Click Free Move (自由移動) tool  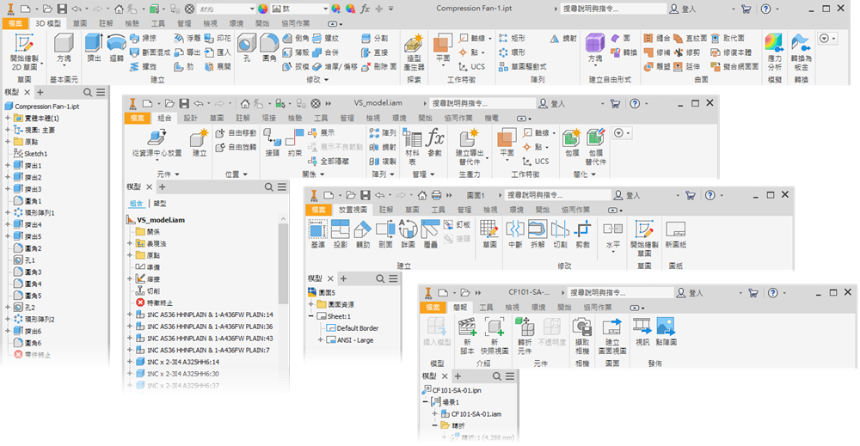(x=236, y=133)
